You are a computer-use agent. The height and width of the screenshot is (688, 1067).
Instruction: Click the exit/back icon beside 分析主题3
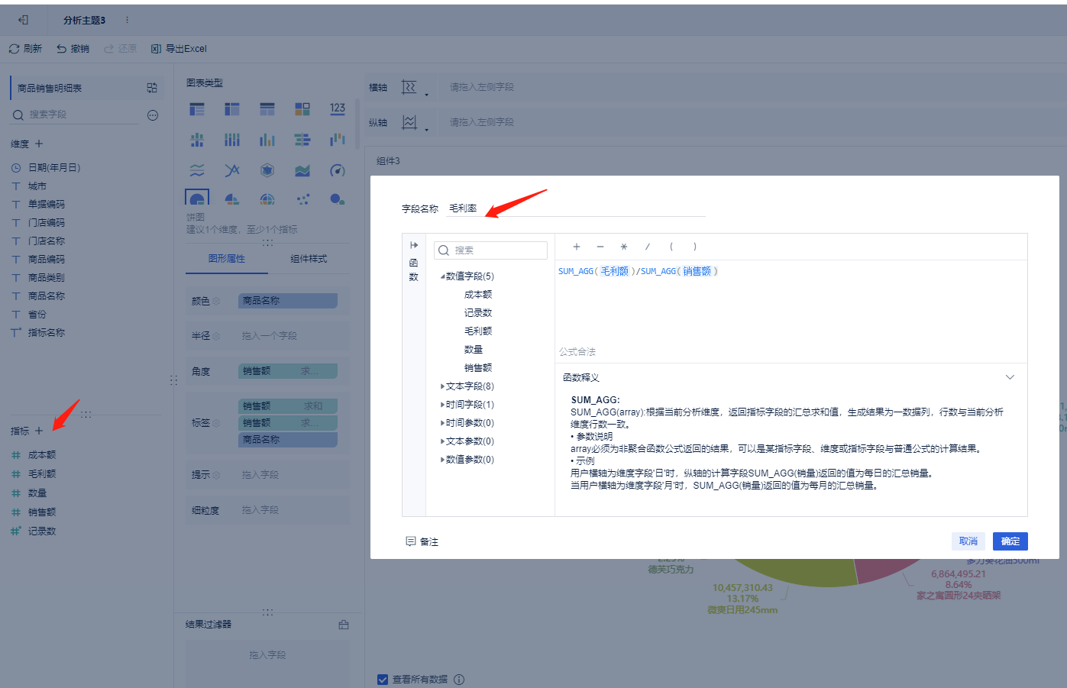23,20
